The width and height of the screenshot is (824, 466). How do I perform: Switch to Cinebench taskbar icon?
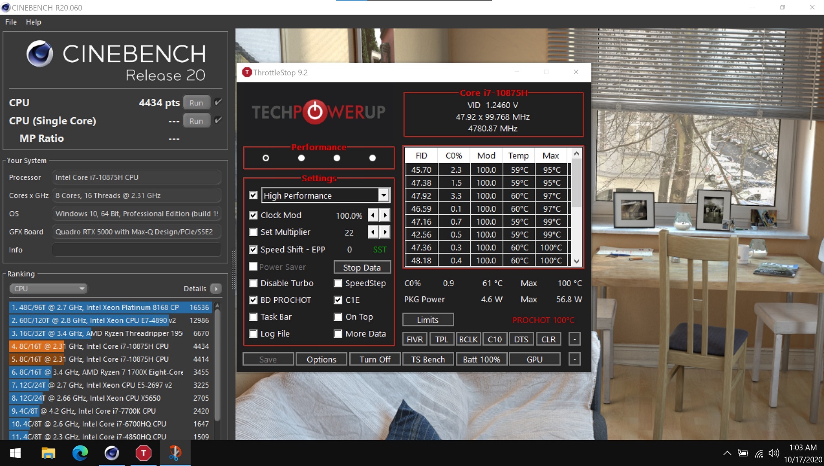112,453
